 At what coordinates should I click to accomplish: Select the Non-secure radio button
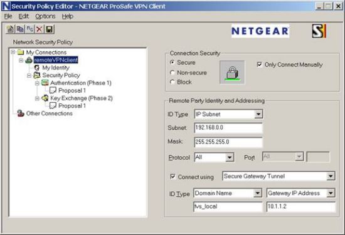tap(172, 73)
